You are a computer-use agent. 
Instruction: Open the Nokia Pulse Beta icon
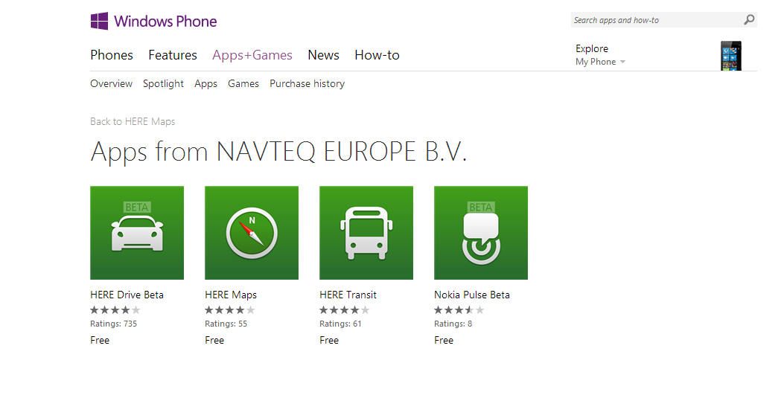coord(481,233)
